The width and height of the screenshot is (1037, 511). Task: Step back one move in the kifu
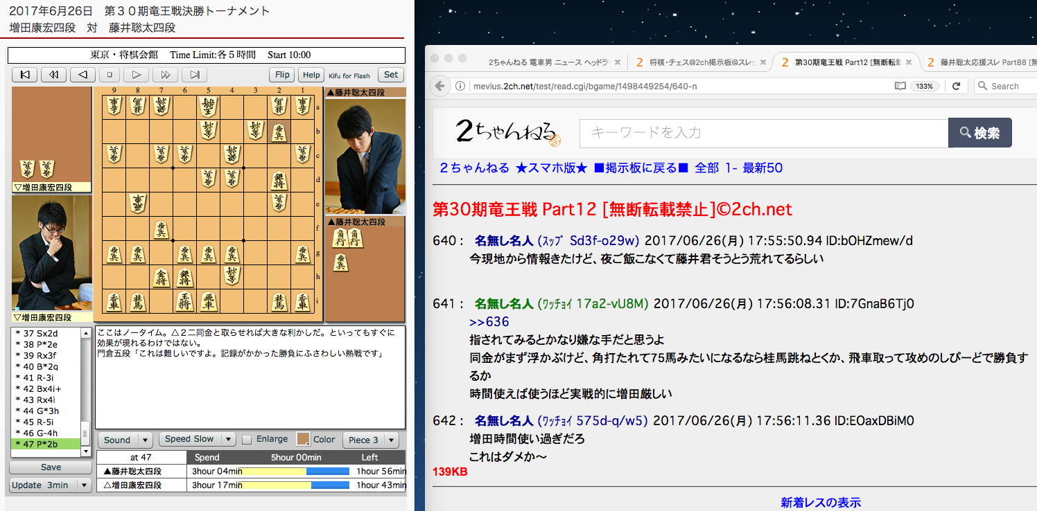click(x=82, y=75)
